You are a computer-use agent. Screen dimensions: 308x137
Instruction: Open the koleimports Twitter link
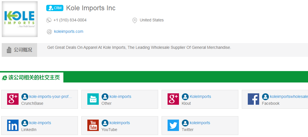point(200,123)
